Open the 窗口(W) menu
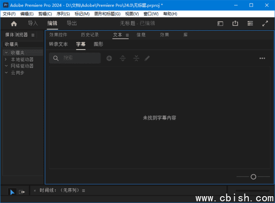275x203 pixels. pos(151,14)
